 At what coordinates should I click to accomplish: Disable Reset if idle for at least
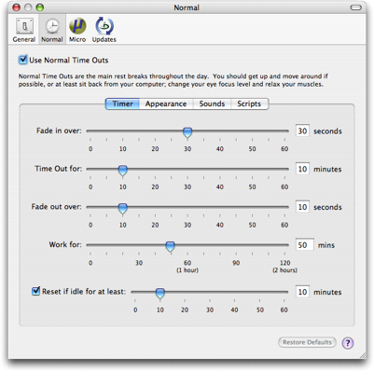point(36,291)
